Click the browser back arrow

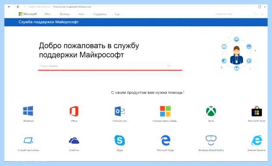(x=9, y=7)
